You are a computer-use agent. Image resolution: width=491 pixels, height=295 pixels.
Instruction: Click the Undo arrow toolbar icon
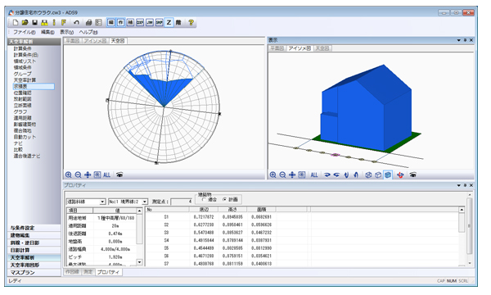point(76,23)
